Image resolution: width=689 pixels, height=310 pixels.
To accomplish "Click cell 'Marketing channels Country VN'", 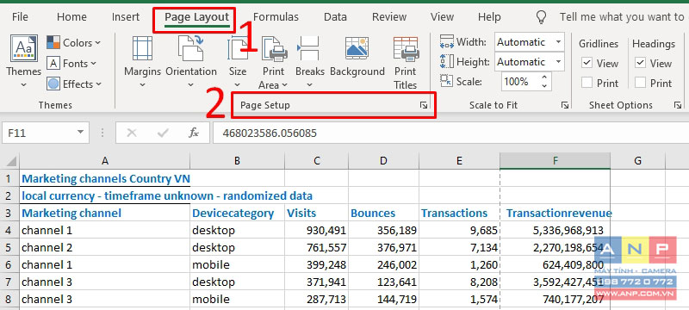I will pos(105,179).
